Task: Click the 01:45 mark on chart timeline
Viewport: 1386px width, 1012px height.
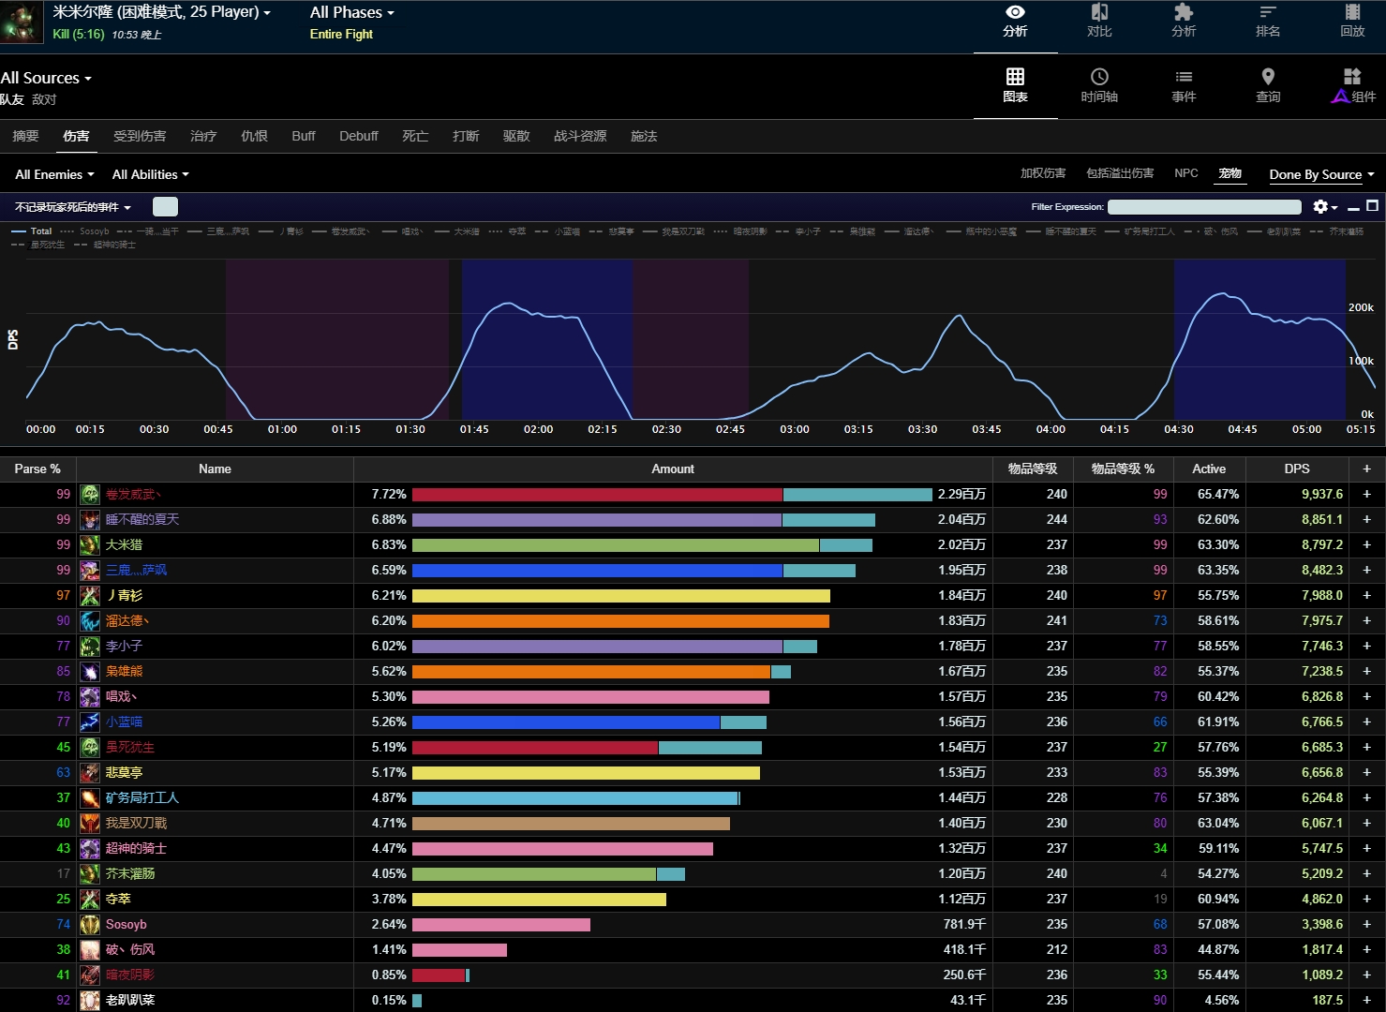Action: (474, 429)
